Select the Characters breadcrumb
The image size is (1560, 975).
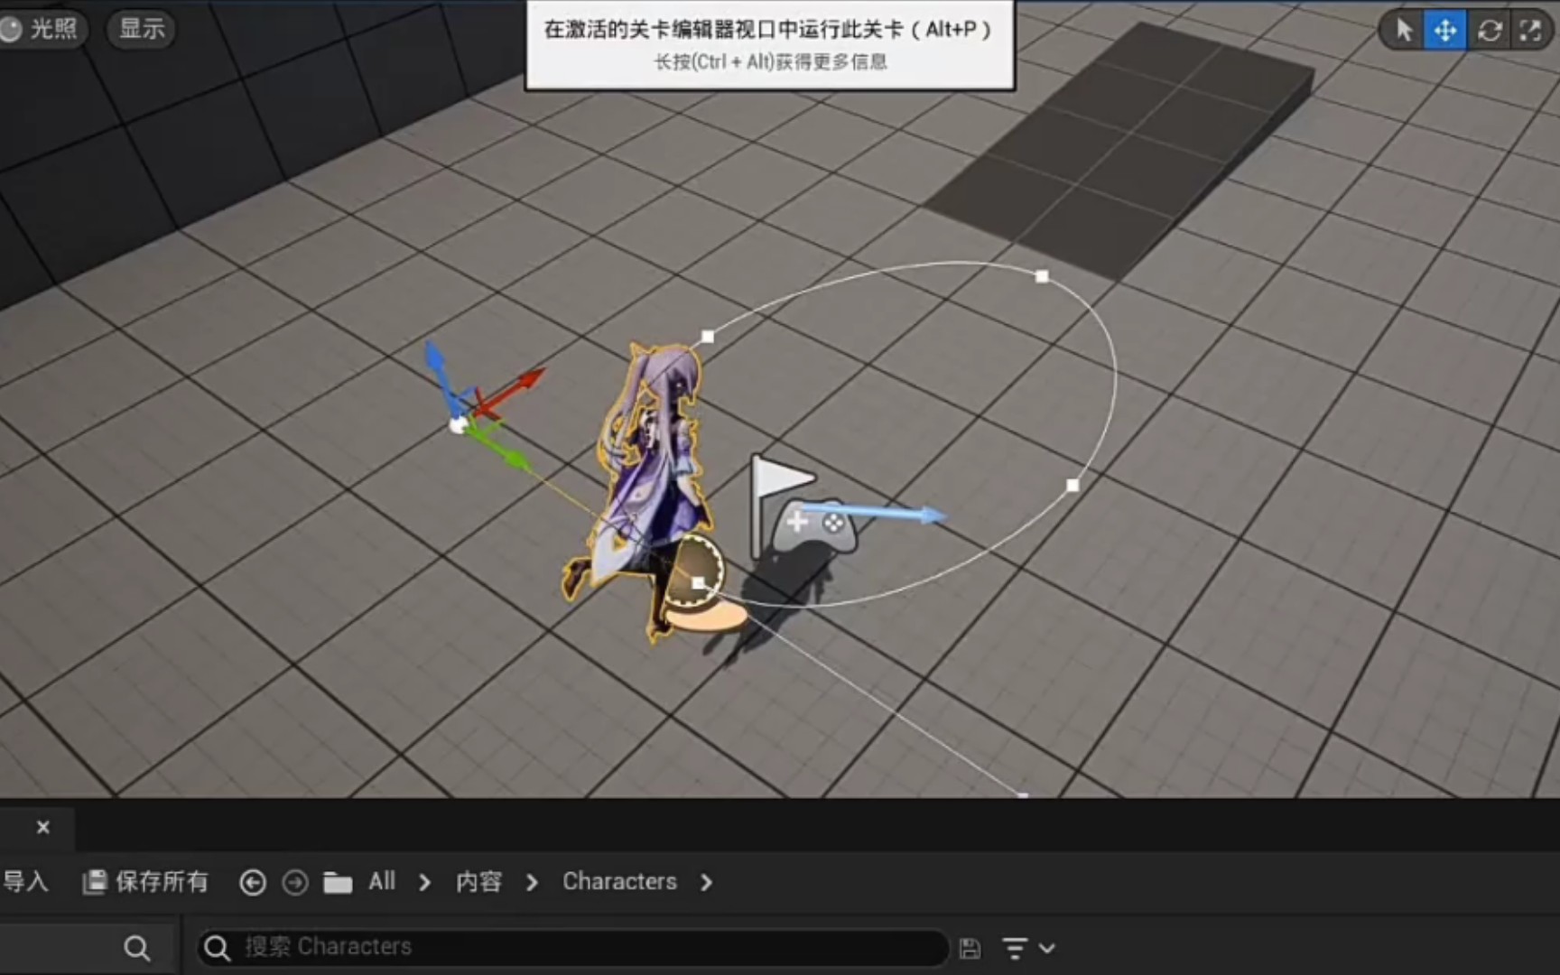pyautogui.click(x=619, y=881)
